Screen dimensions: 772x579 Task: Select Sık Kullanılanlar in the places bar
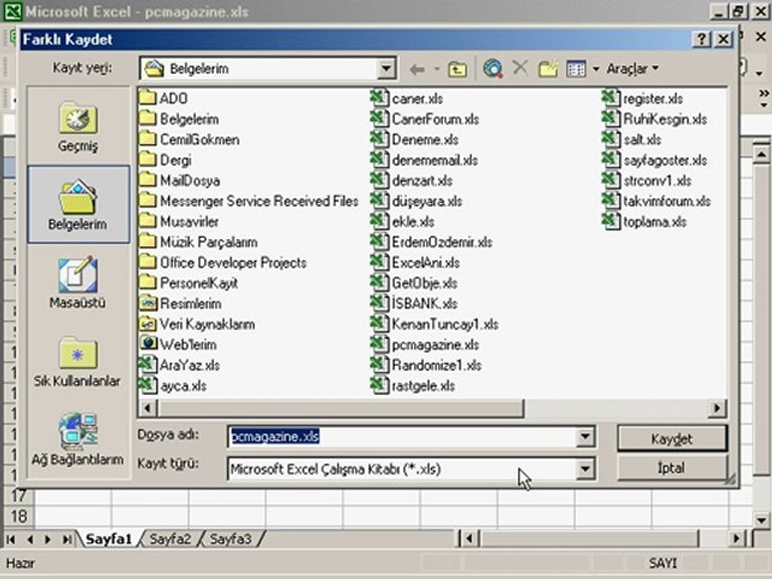click(x=78, y=361)
